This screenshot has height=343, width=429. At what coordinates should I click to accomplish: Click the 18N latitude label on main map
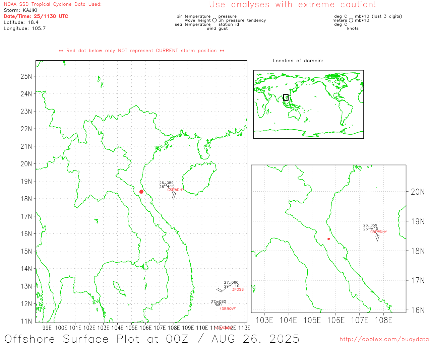pos(26,199)
